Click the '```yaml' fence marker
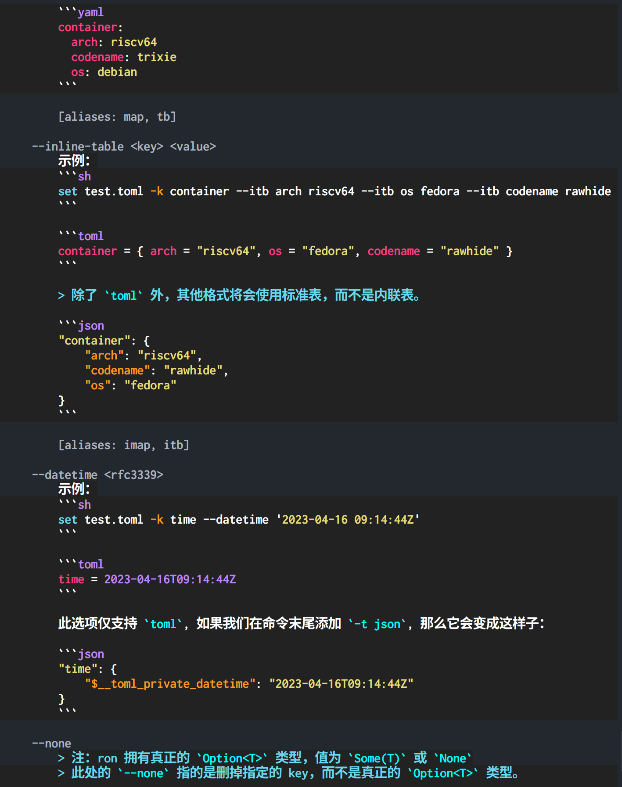Image resolution: width=622 pixels, height=787 pixels. point(81,12)
